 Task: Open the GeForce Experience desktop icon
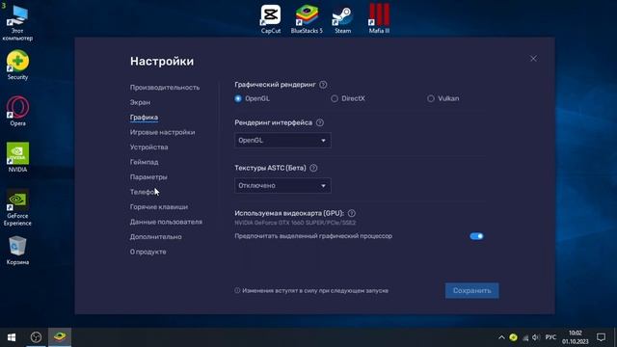tap(17, 207)
